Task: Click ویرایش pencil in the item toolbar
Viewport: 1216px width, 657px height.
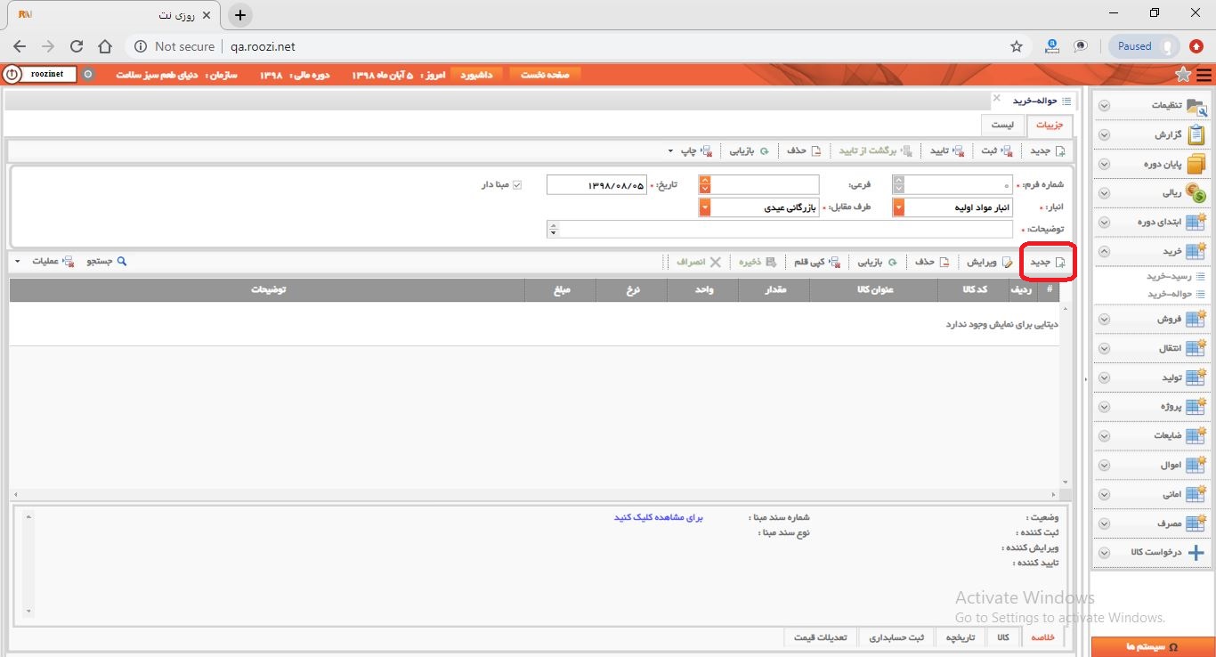Action: (x=989, y=262)
